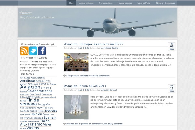Select the Turismo tag
The width and height of the screenshot is (195, 130).
click(35, 124)
